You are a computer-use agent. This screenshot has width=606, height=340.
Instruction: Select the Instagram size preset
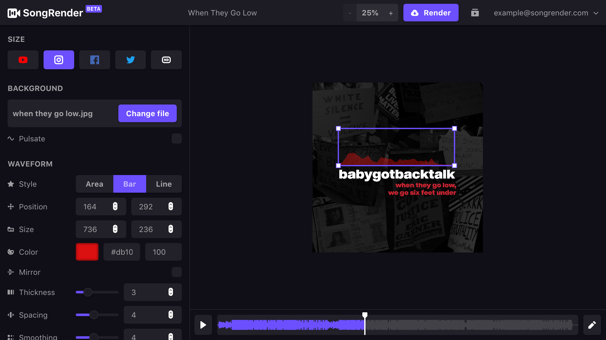(59, 60)
